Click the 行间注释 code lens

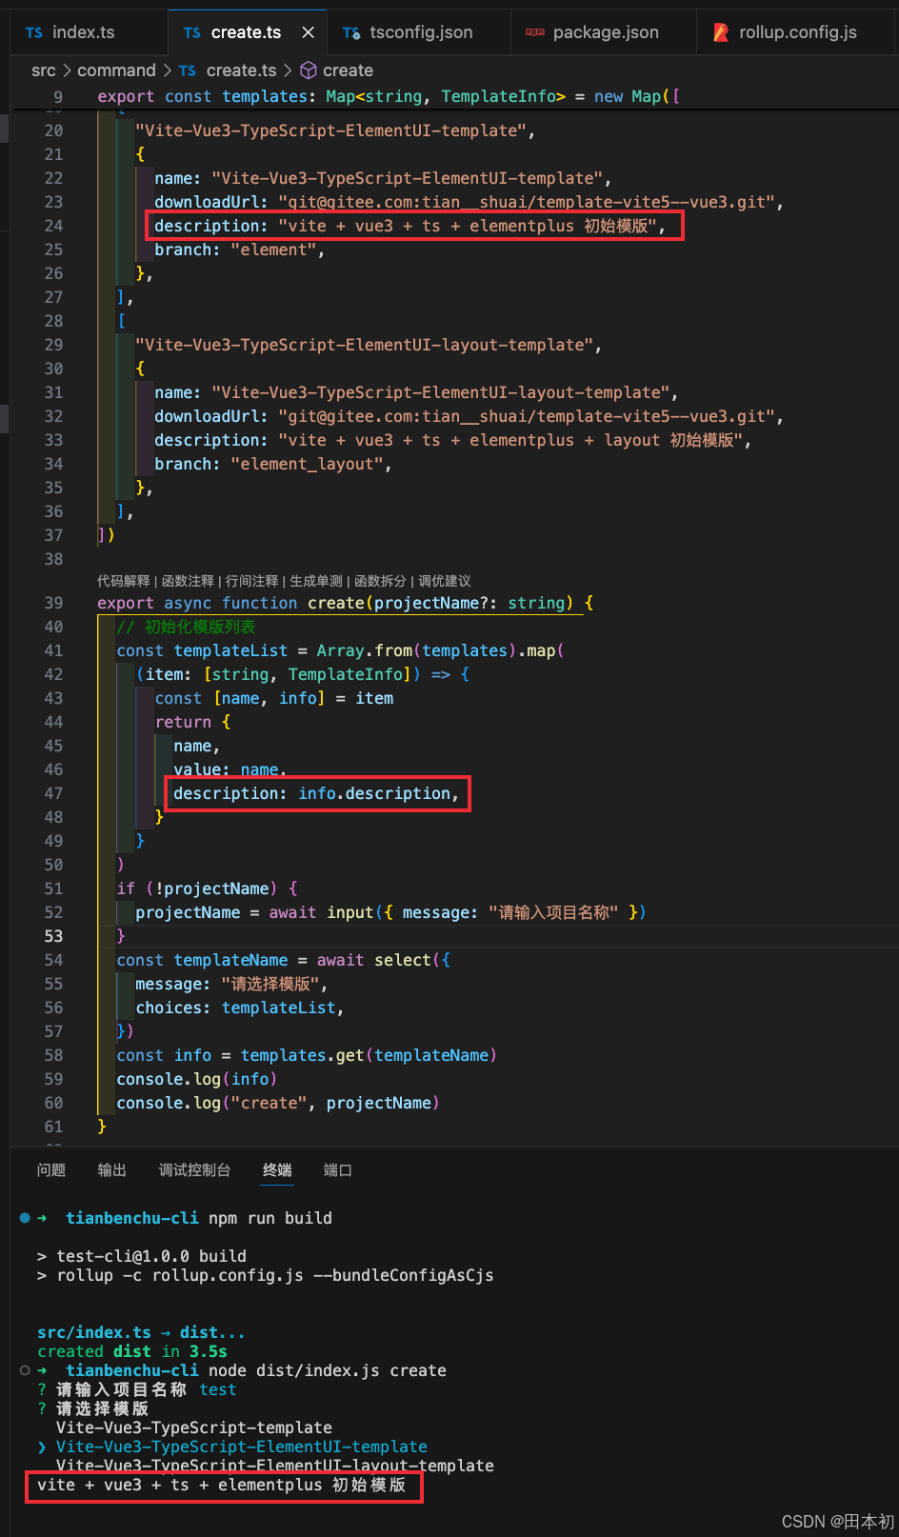251,581
